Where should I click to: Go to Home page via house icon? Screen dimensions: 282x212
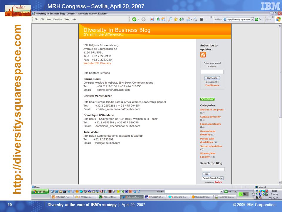[163, 19]
